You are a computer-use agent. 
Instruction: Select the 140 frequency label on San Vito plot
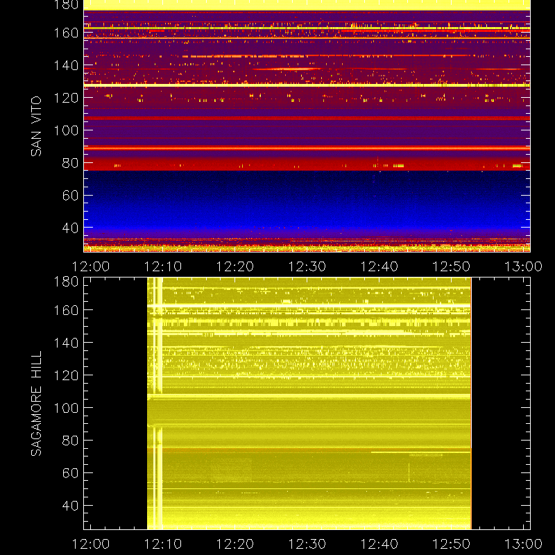[66, 65]
